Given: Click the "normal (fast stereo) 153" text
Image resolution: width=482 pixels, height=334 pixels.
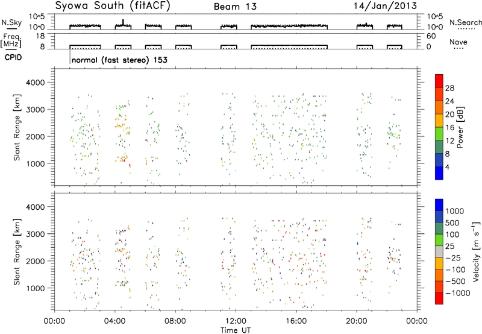Looking at the screenshot, I should point(119,60).
